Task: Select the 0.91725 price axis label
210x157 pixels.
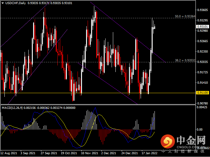Action: click(202, 72)
